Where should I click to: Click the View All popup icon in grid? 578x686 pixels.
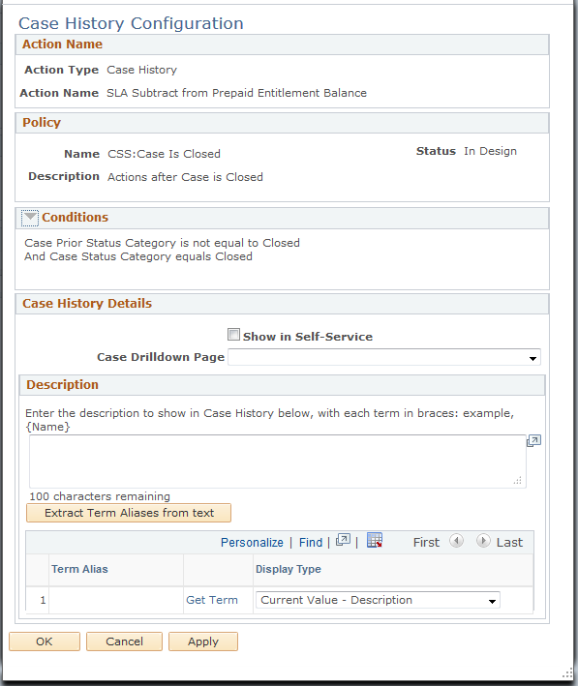[x=343, y=541]
